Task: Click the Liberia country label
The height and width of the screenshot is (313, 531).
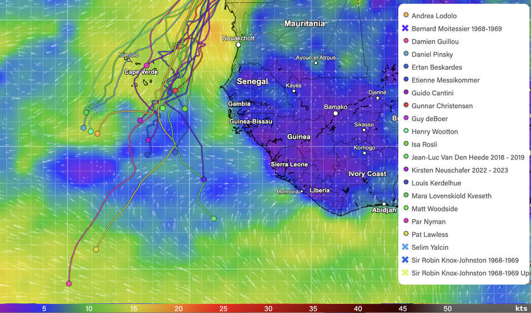Action: (319, 190)
